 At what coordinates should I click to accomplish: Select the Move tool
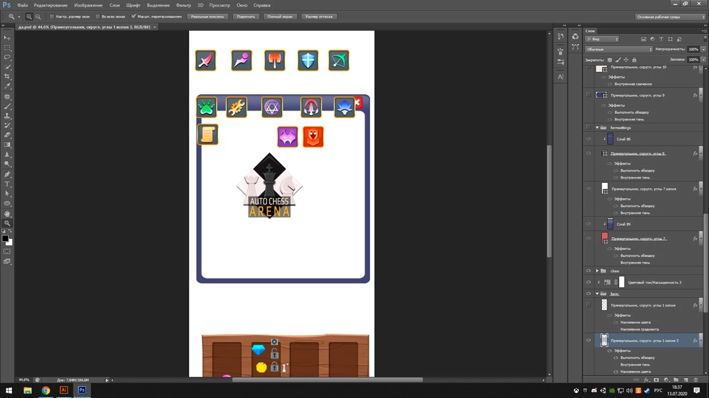click(7, 38)
